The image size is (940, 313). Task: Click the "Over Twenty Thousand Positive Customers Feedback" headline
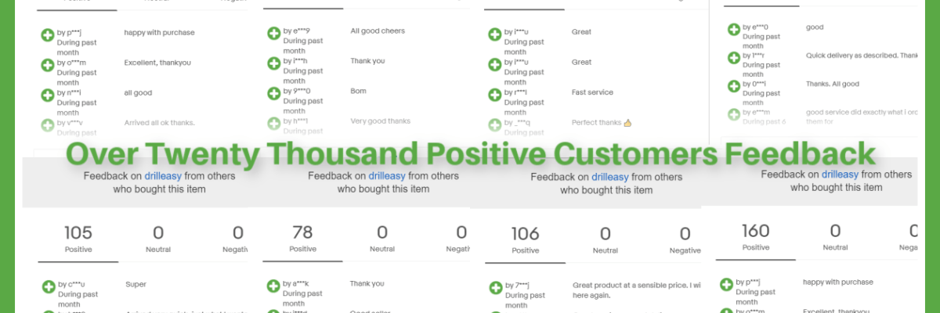coord(470,153)
